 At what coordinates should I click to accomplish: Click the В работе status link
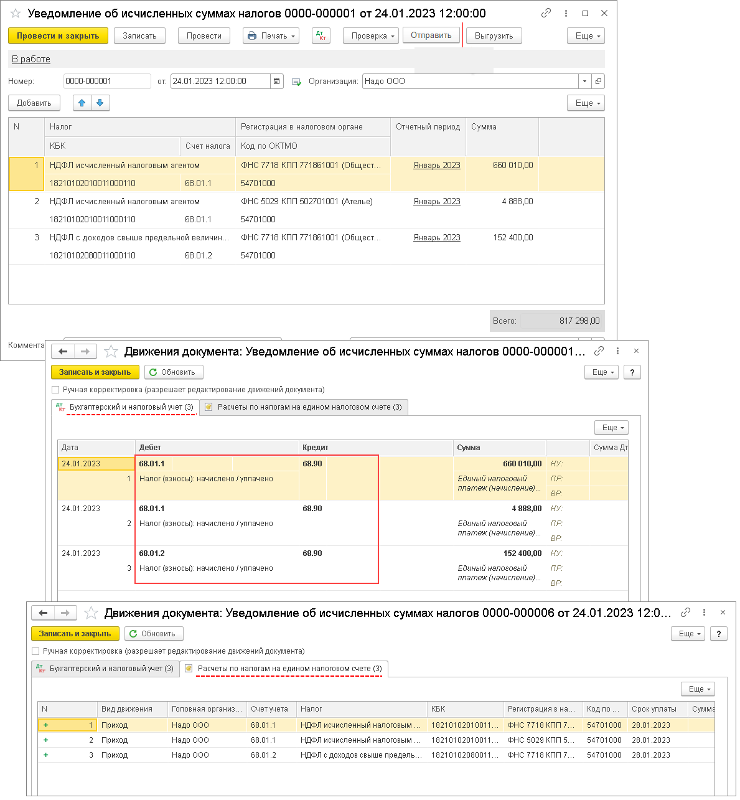click(31, 59)
